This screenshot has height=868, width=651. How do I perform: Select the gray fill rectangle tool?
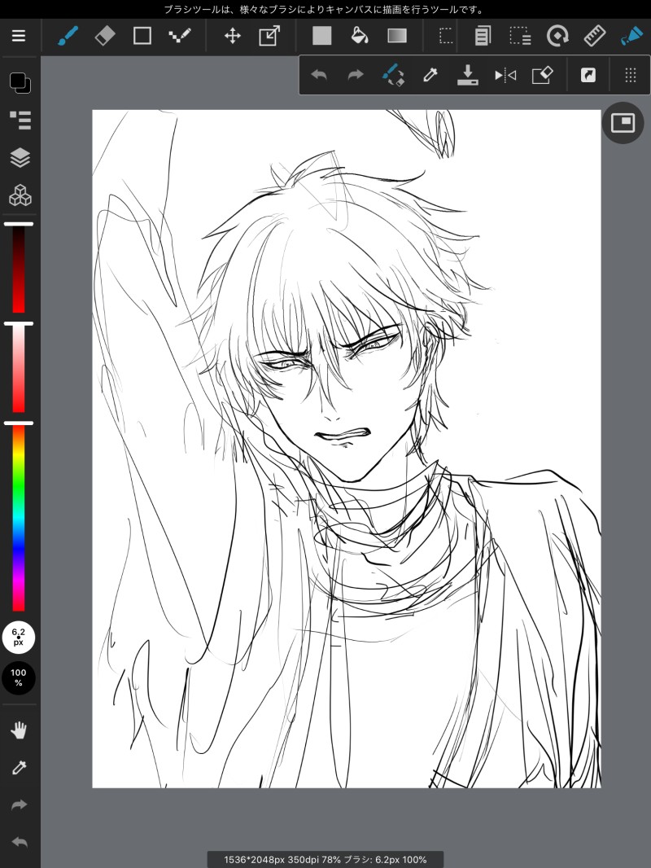(x=322, y=37)
